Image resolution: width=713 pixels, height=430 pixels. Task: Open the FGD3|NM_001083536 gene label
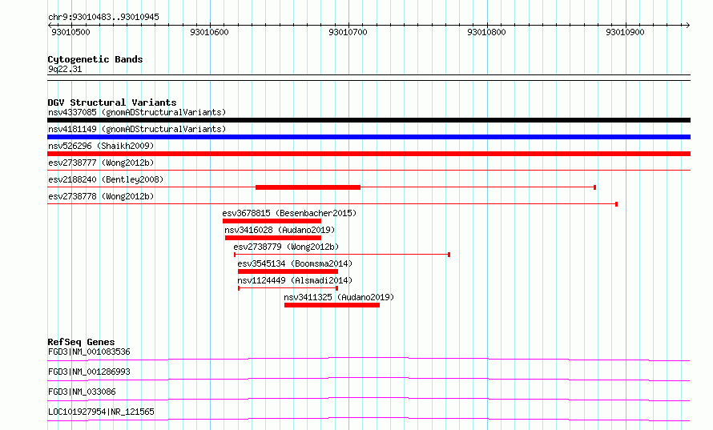coord(89,352)
